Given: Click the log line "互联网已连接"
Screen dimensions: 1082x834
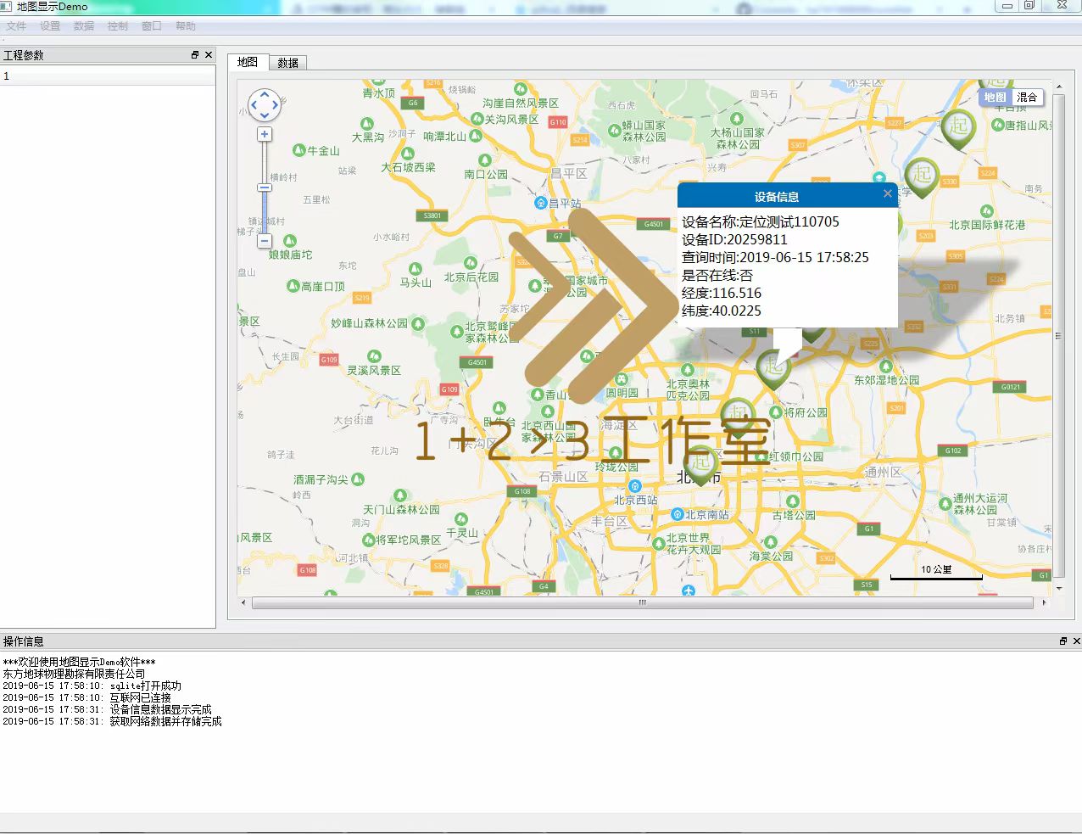Looking at the screenshot, I should pyautogui.click(x=86, y=697).
